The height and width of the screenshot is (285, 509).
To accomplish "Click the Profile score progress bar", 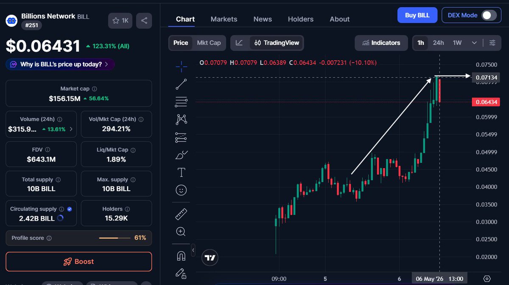I will coord(115,238).
